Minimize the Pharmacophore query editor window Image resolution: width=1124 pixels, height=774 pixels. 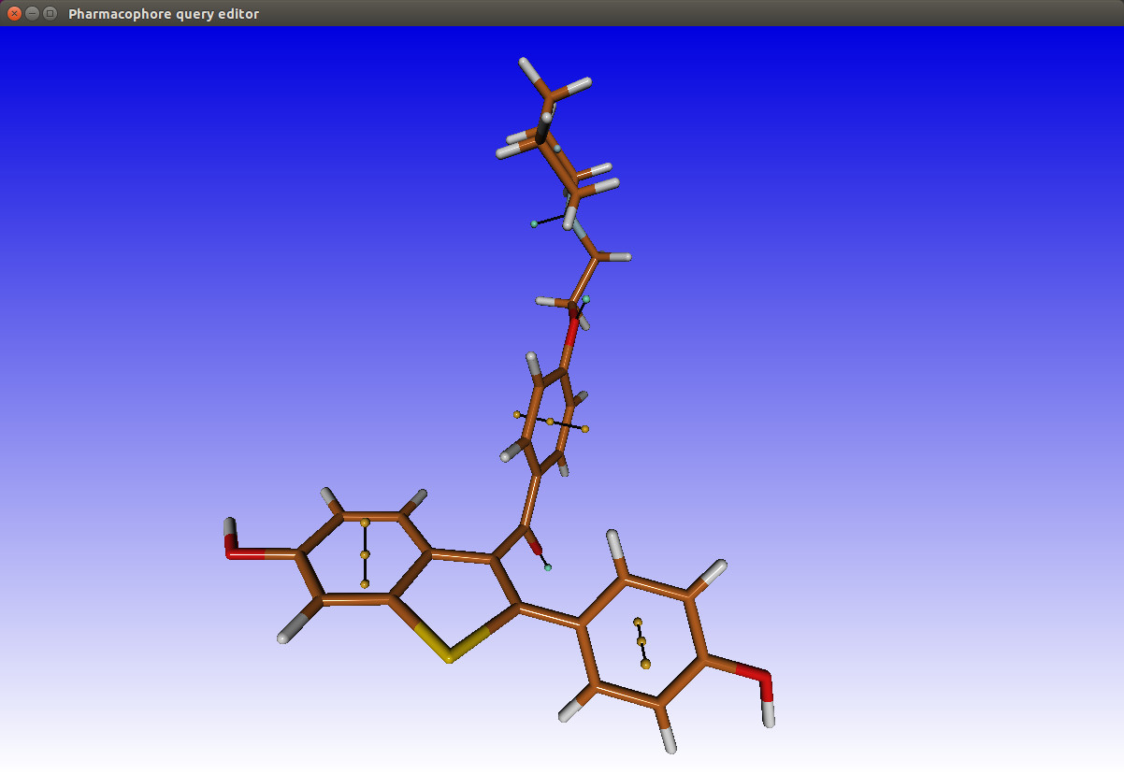(x=32, y=13)
